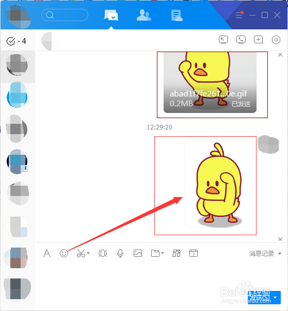The height and width of the screenshot is (311, 288).
Task: Jump to bottom of the conversation
Action: pos(280,239)
